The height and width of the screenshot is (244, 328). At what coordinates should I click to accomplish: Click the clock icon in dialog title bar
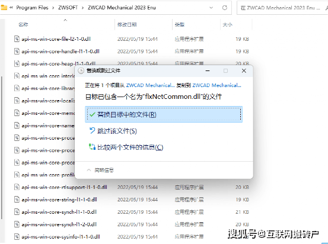tap(81, 71)
